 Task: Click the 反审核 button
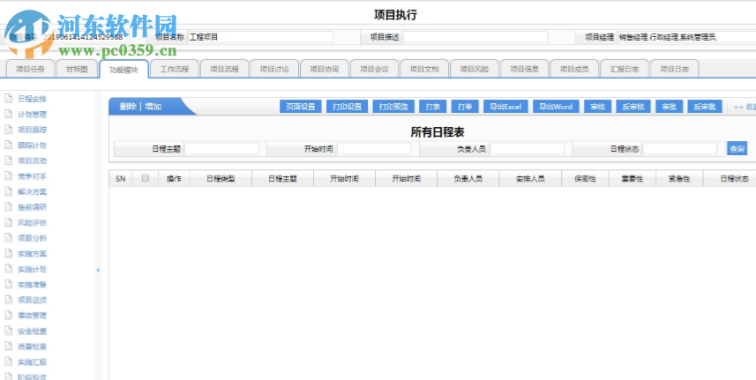tap(633, 107)
